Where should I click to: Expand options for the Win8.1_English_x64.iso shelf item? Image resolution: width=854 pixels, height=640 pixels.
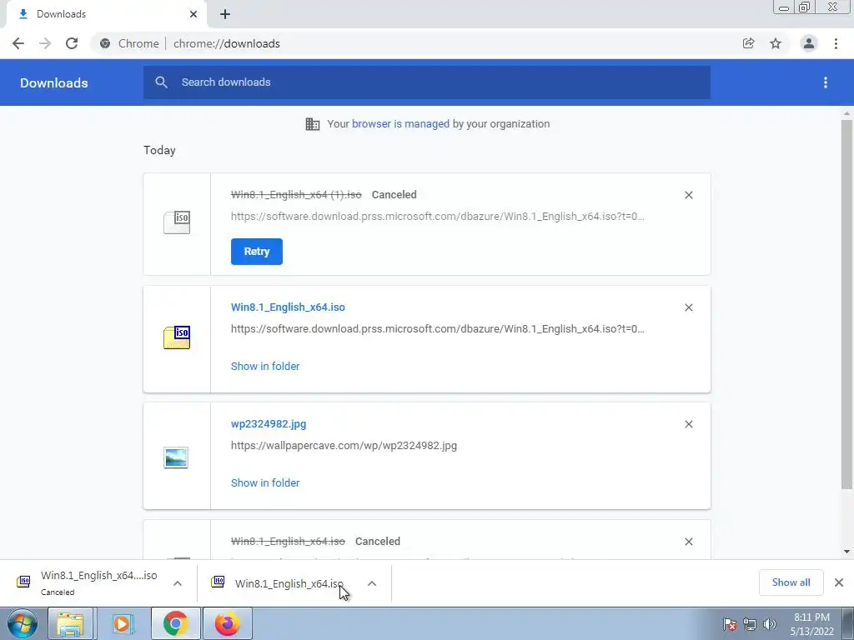(372, 583)
